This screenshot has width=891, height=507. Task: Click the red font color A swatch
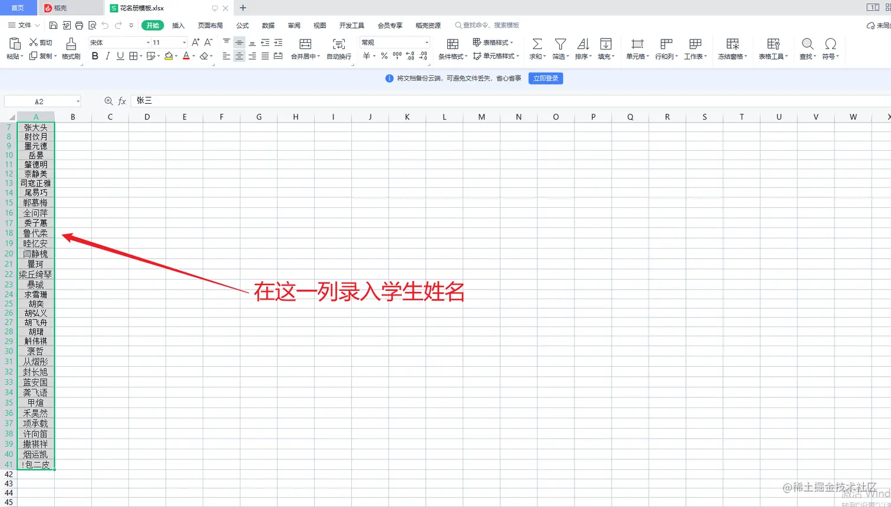click(186, 56)
